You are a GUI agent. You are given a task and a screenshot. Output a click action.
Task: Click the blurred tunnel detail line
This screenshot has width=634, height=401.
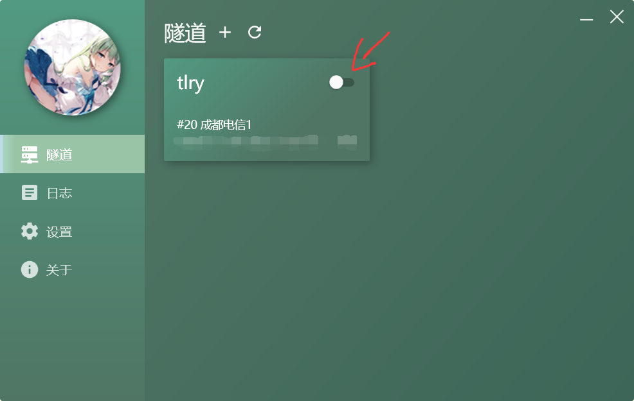(266, 142)
